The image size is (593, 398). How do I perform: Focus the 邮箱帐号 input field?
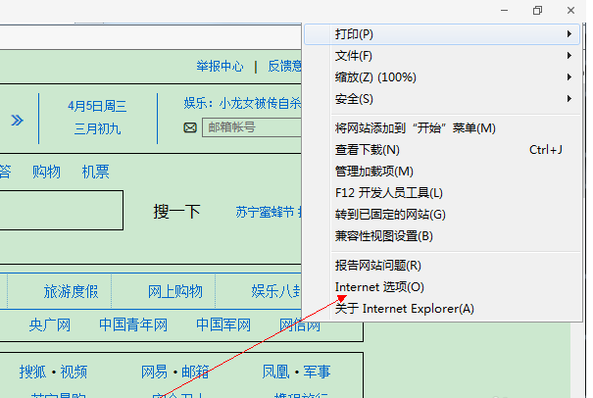point(252,127)
